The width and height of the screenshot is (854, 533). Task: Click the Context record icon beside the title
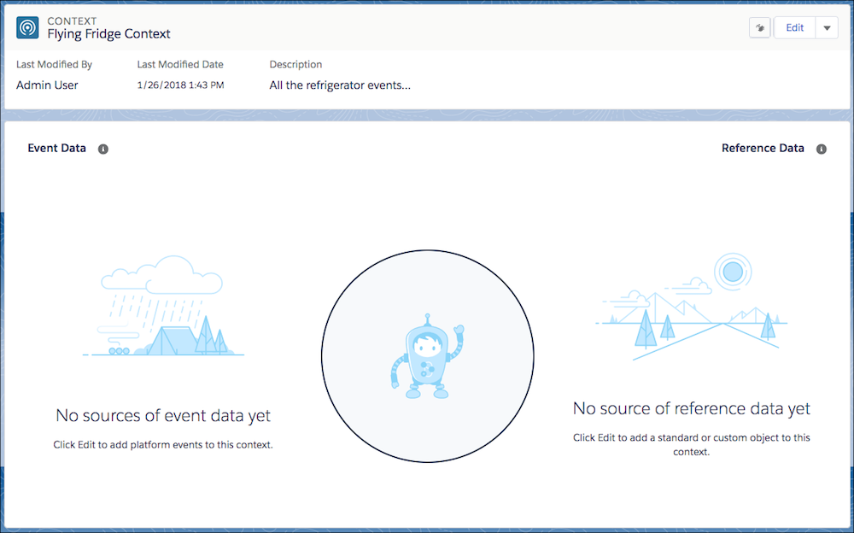(x=27, y=27)
